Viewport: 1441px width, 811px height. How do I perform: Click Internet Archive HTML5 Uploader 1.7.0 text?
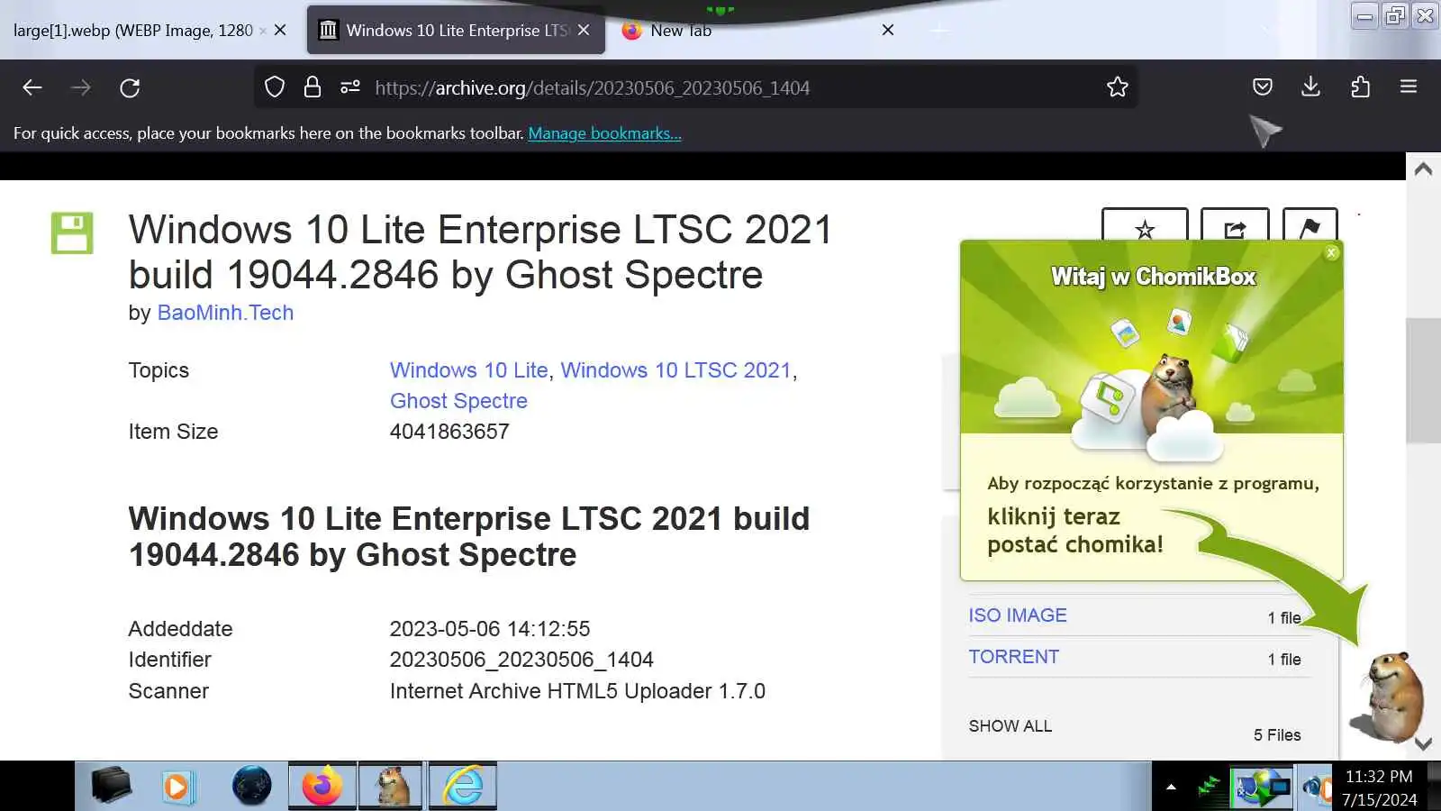point(577,691)
